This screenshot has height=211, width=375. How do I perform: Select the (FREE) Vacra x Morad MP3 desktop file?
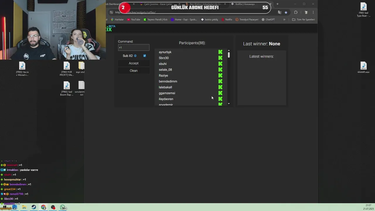click(x=22, y=69)
